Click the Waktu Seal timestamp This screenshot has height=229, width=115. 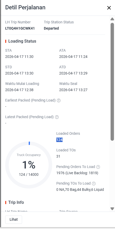pyautogui.click(x=73, y=90)
